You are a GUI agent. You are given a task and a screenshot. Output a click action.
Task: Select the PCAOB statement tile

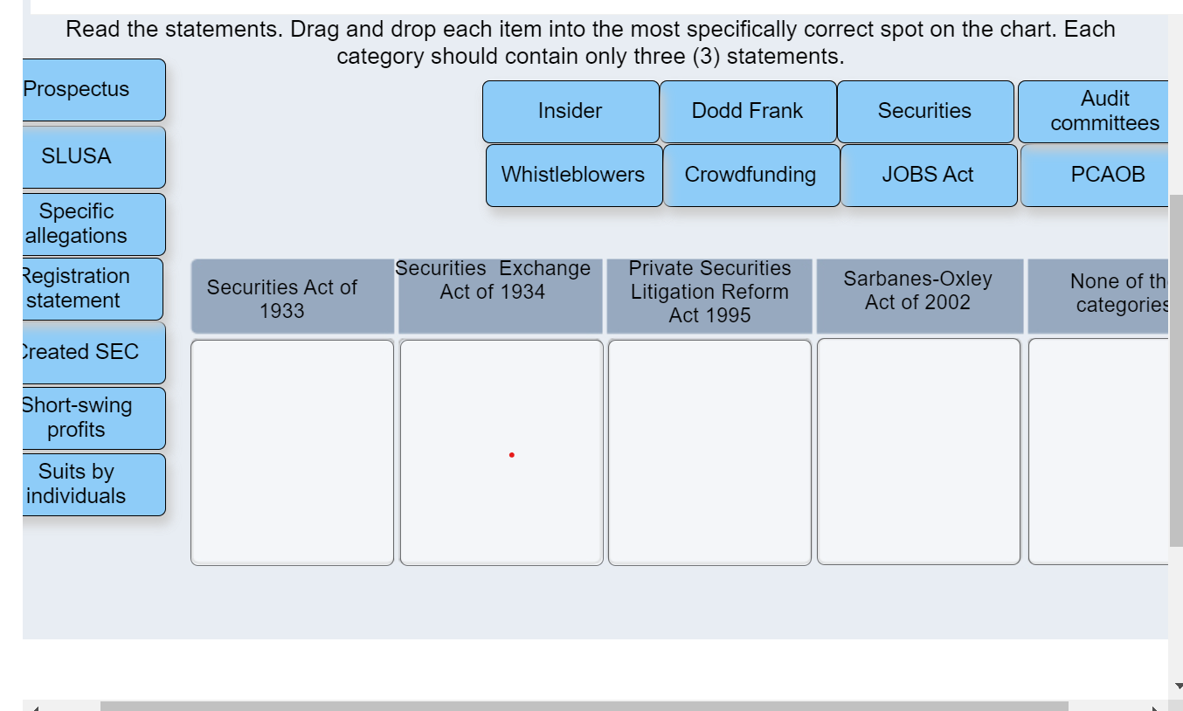pyautogui.click(x=1107, y=175)
